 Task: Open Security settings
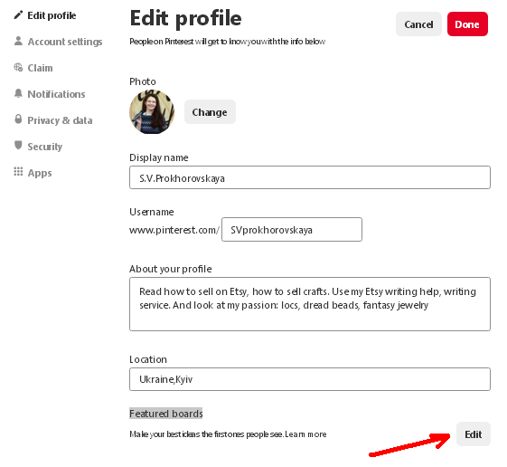pos(45,147)
